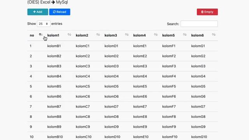Select cell kolomF9
The image size is (249, 140).
pyautogui.click(x=169, y=127)
